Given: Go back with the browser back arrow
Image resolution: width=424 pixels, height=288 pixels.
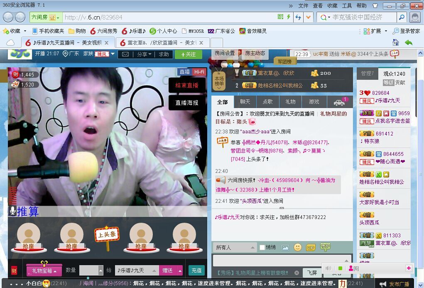Looking at the screenshot, I should click(8, 17).
